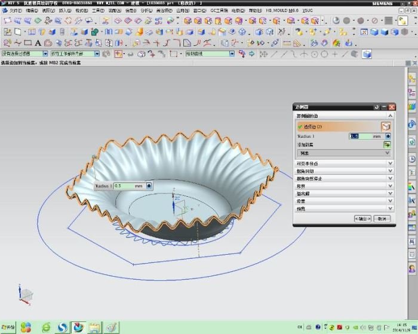Viewport: 418px width, 334px height.
Task: Click the teal right arrow in selection bar
Action: [251, 54]
